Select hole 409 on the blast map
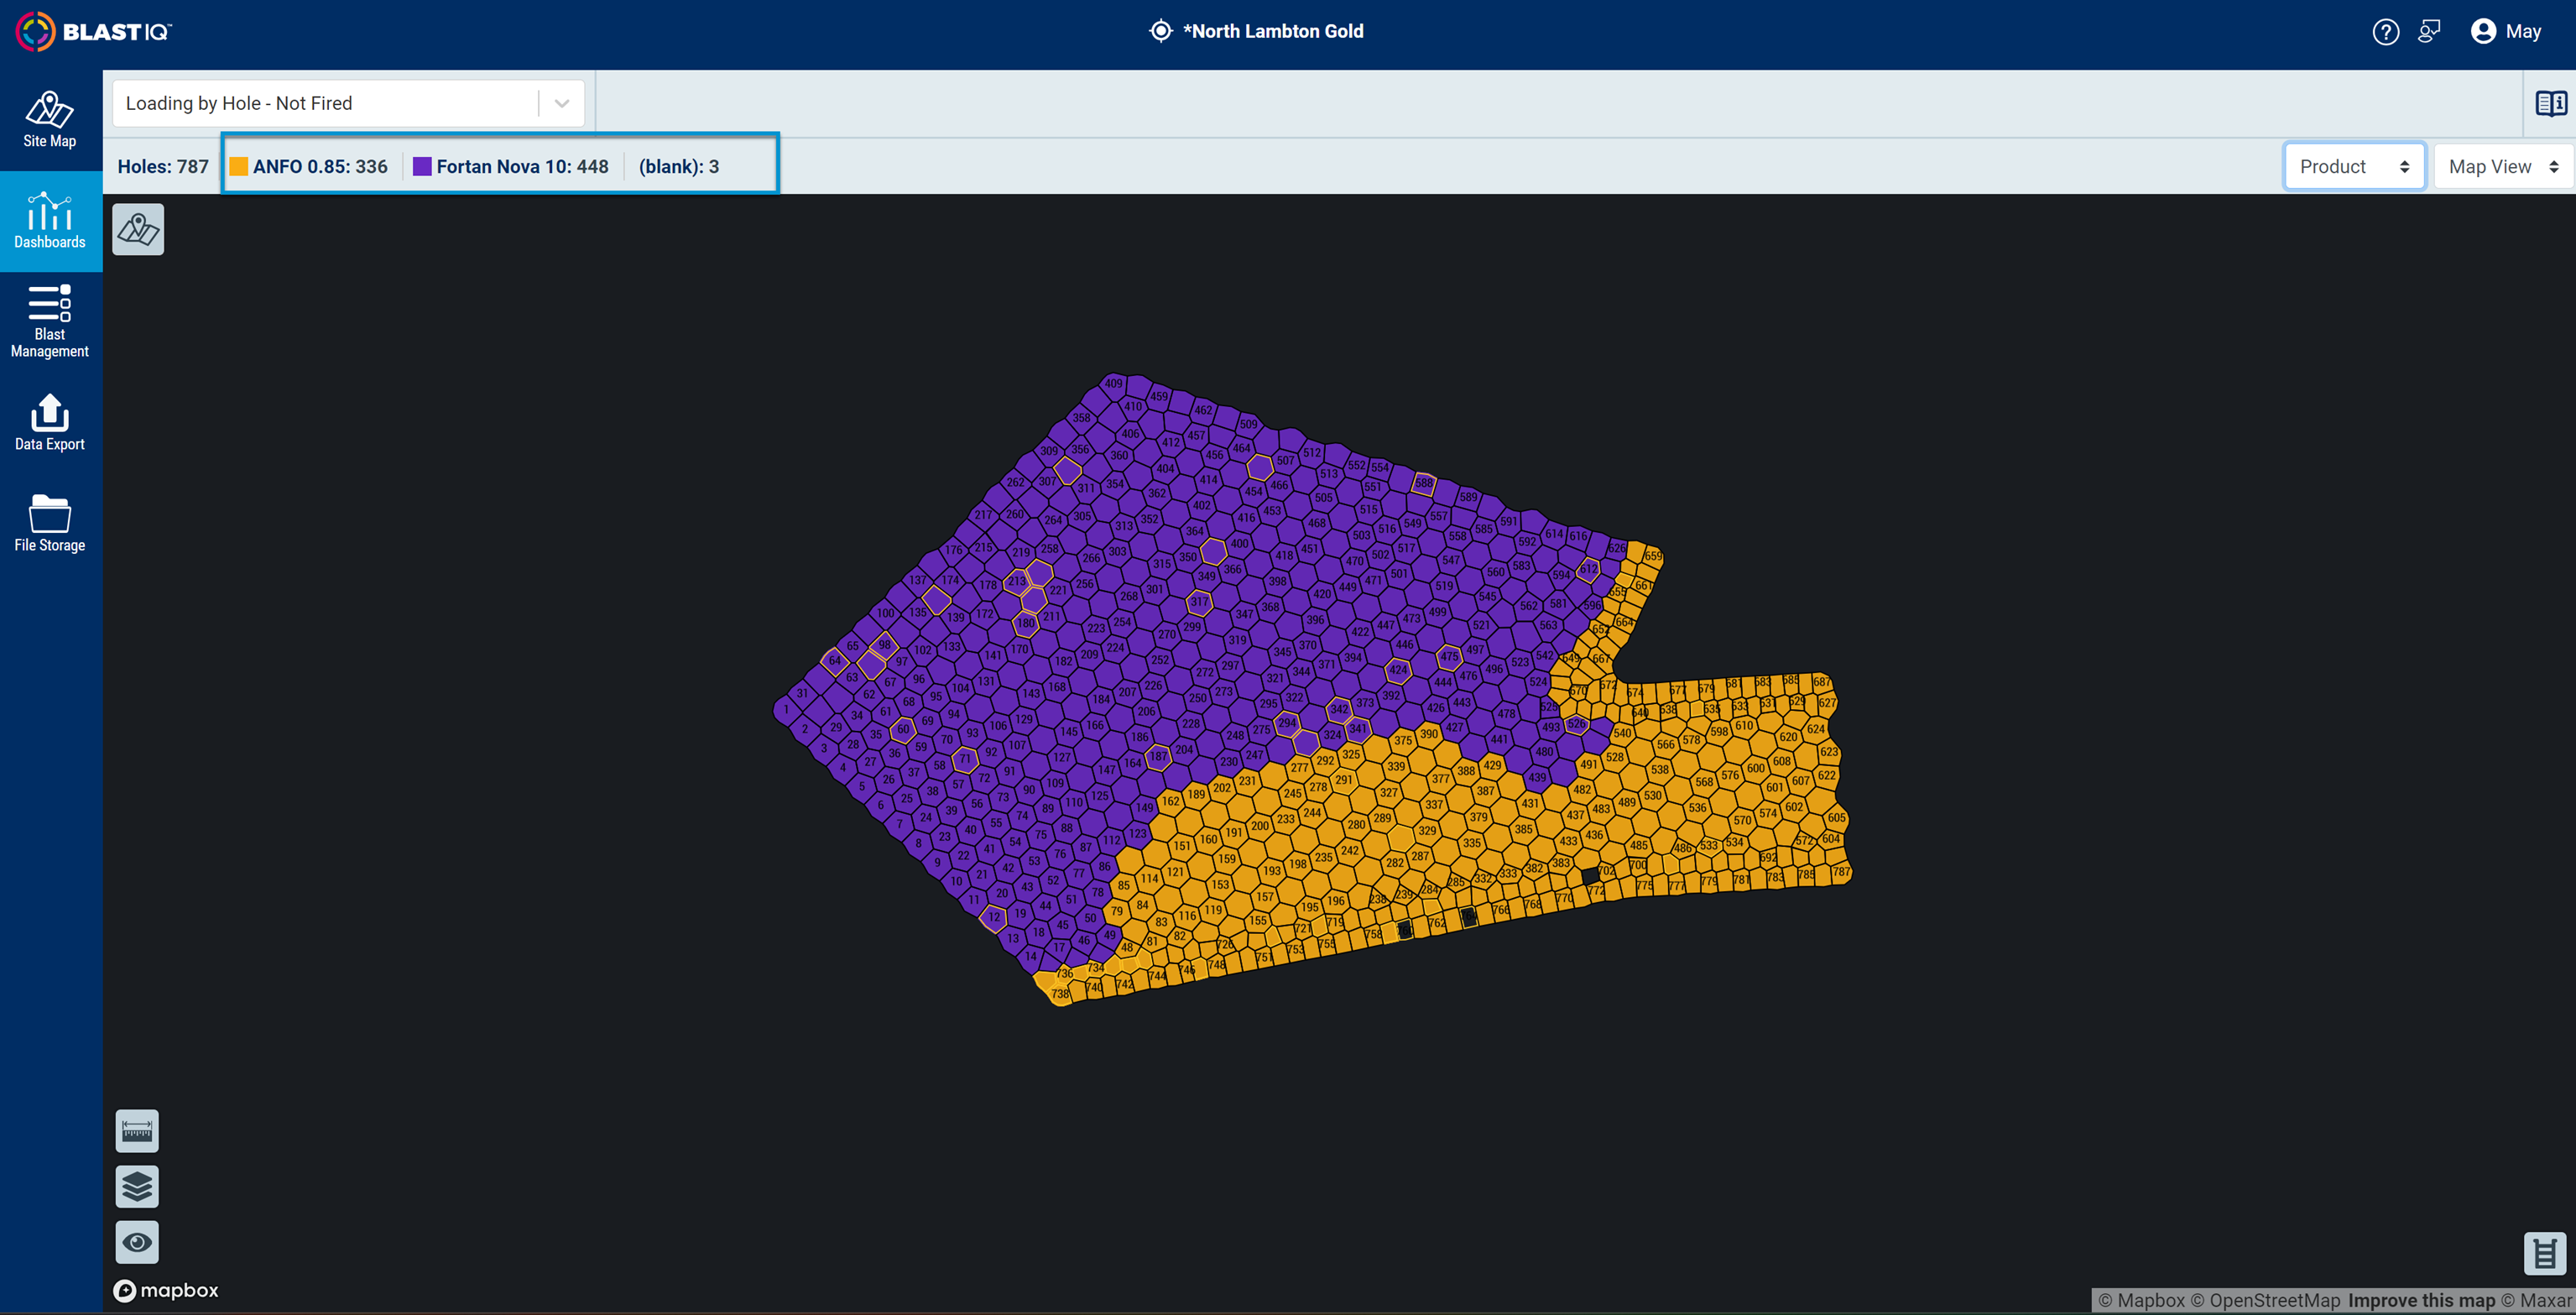 1114,384
